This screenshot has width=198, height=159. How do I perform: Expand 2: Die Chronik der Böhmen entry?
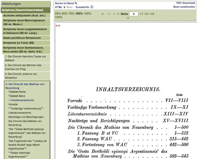point(23,67)
